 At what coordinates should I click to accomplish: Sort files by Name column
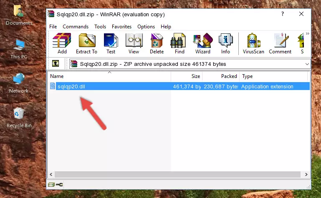(x=109, y=76)
